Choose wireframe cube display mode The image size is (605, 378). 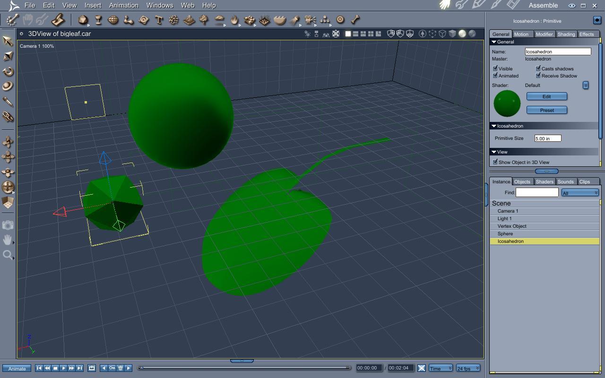click(442, 34)
